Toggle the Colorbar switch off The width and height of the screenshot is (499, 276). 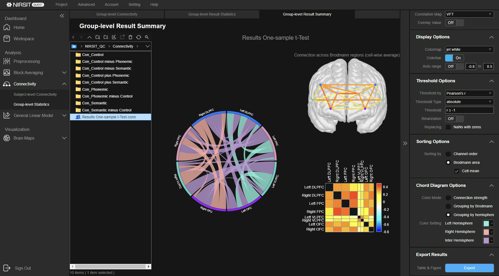[x=454, y=58]
